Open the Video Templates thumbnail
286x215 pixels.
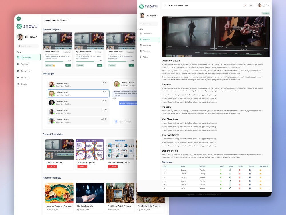coord(59,149)
